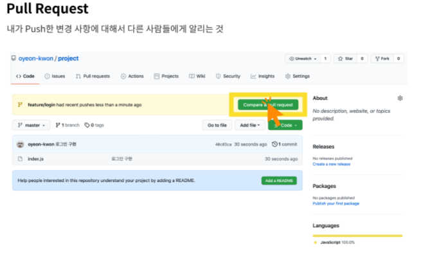
Task: Switch to the Pull requests tab
Action: pos(93,76)
